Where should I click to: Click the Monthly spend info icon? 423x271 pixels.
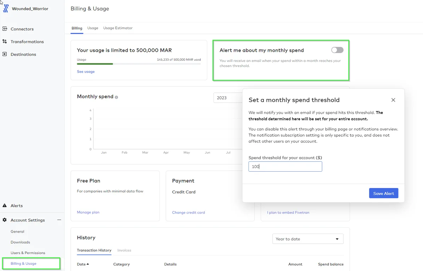[x=117, y=97]
